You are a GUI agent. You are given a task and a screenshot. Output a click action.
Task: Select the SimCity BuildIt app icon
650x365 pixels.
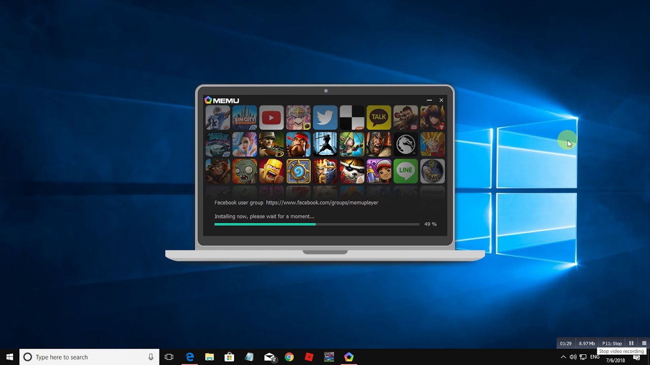(x=245, y=118)
